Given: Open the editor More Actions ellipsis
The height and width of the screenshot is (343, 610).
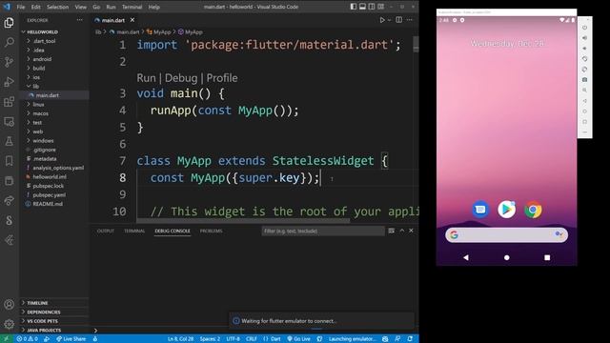Looking at the screenshot, I should click(x=409, y=20).
